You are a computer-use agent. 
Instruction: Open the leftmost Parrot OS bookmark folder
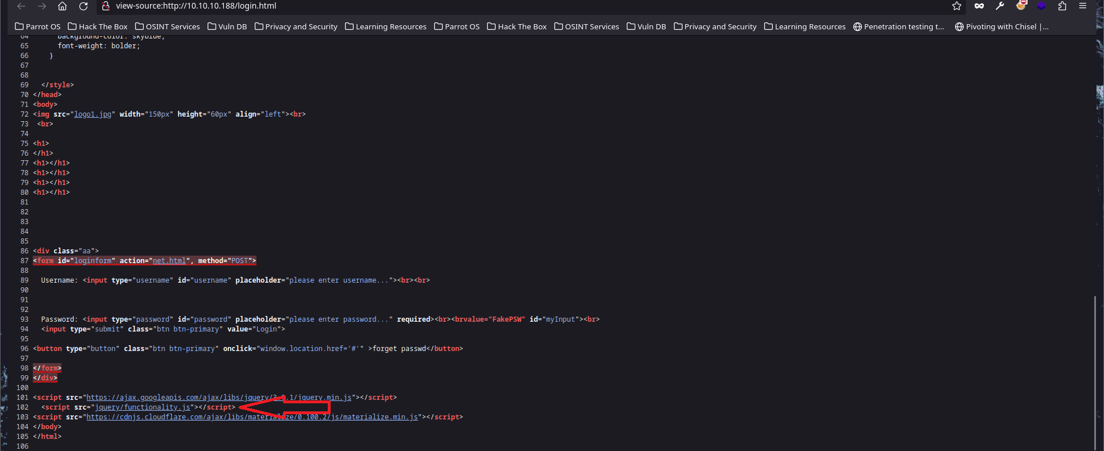pos(37,26)
